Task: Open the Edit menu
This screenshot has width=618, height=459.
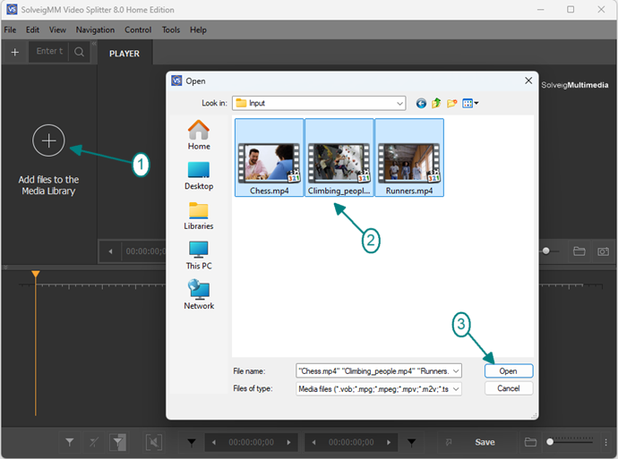Action: pos(33,30)
